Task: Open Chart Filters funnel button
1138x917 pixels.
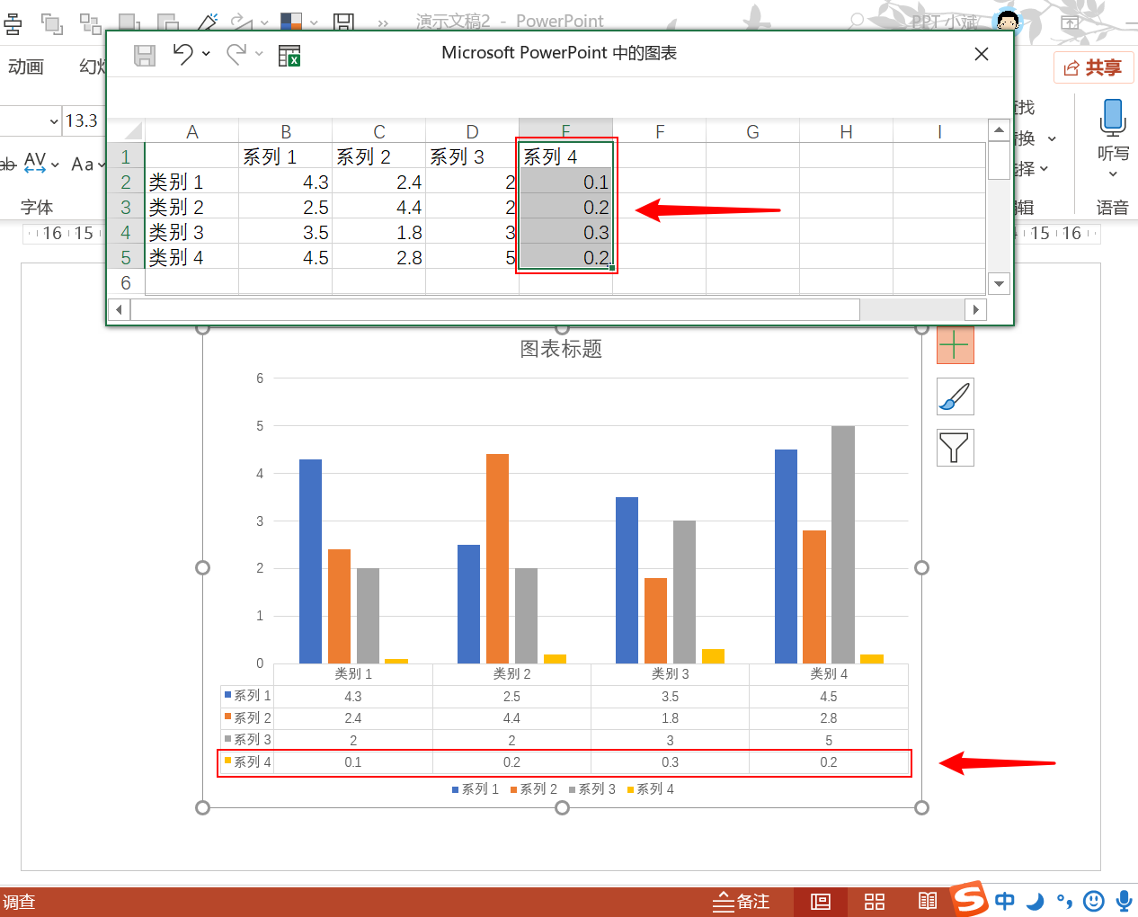Action: point(955,447)
